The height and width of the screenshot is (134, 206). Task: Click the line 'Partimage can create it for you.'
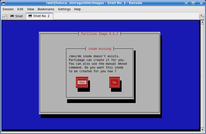point(97,60)
